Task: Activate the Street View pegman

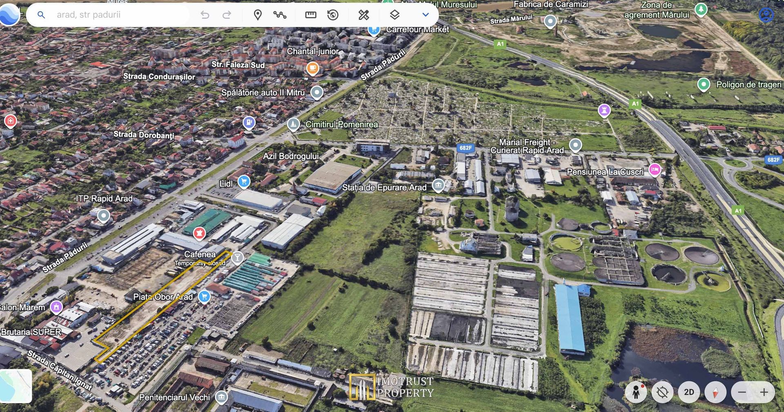Action: tap(636, 392)
